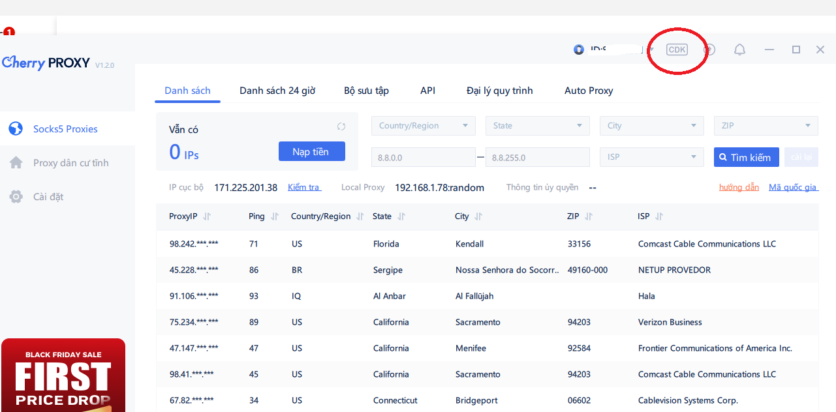Image resolution: width=836 pixels, height=412 pixels.
Task: Open the ISP filter dropdown
Action: [651, 157]
